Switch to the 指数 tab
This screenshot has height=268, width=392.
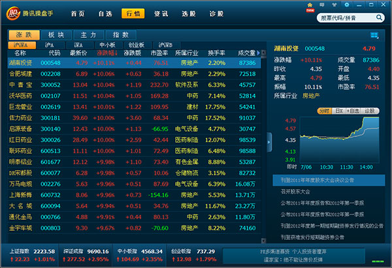(121, 35)
